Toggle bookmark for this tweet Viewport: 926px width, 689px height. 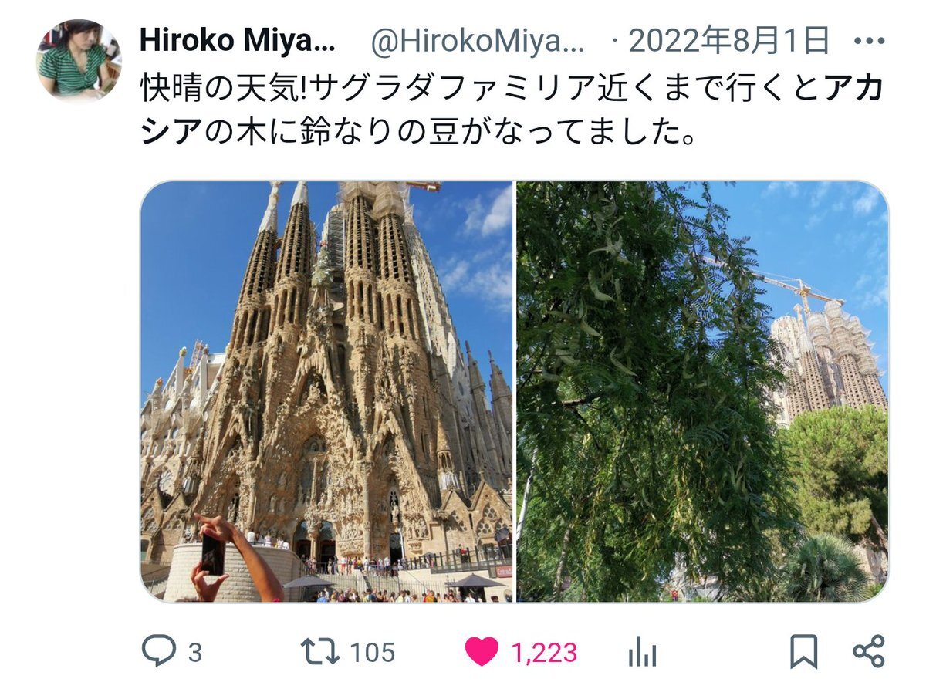(x=803, y=652)
